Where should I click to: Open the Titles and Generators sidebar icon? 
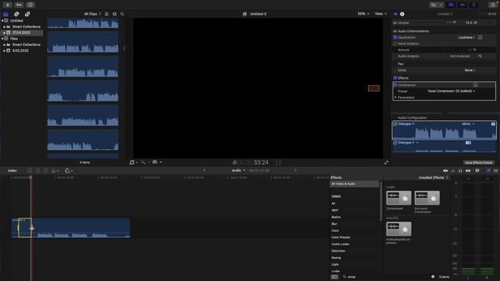(x=27, y=14)
